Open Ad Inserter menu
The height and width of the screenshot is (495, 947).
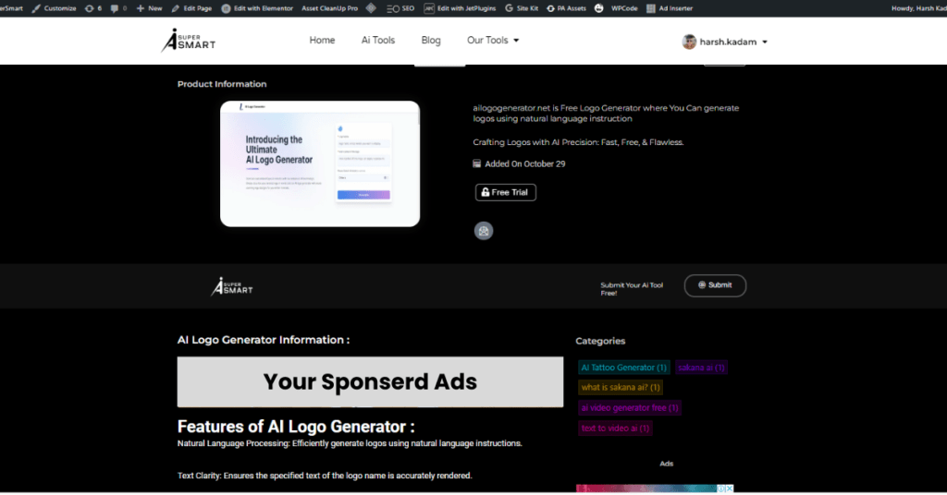click(670, 8)
